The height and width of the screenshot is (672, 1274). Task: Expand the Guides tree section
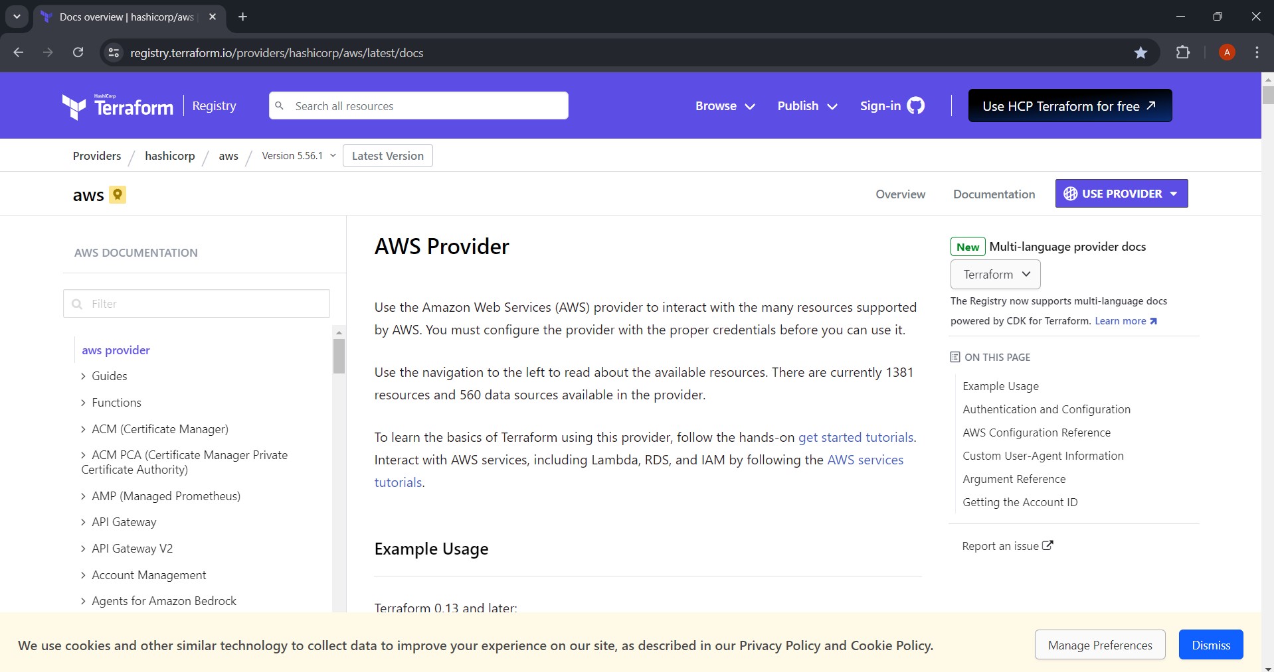[x=84, y=376]
